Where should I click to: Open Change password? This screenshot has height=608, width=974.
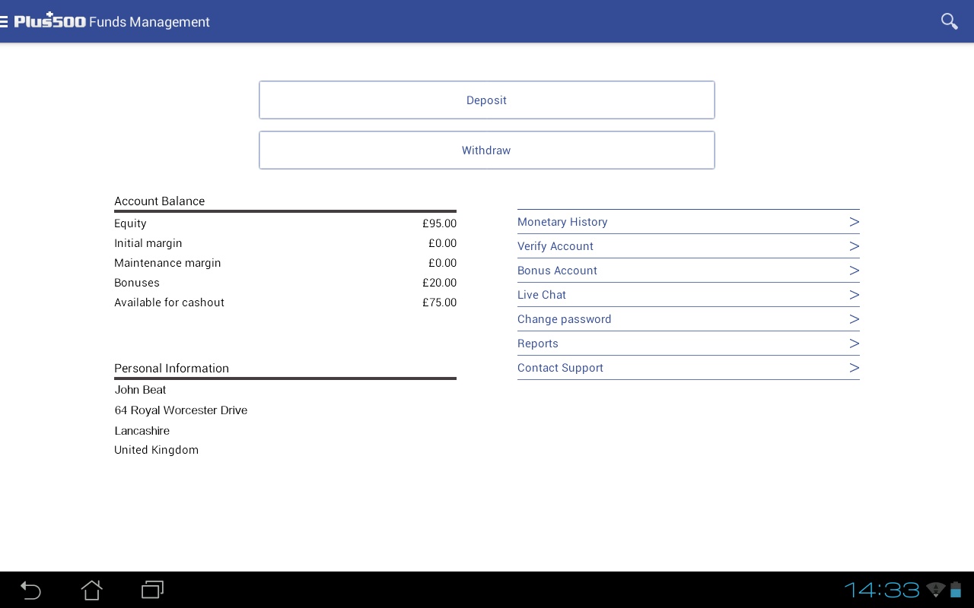689,319
